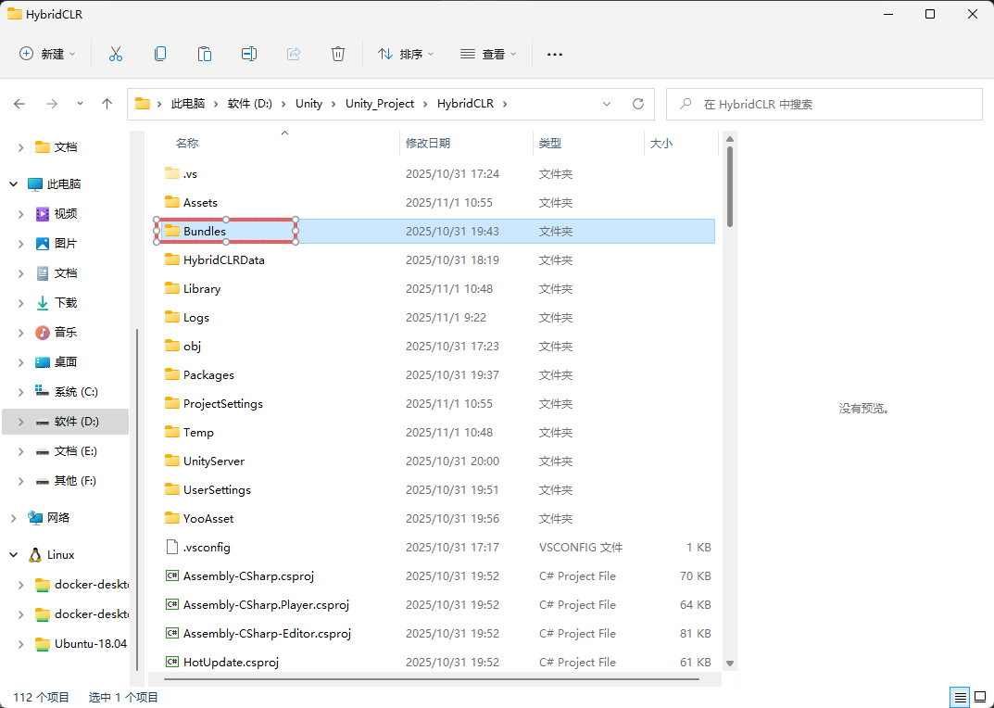
Task: Select 文档 (E:) drive in sidebar
Action: [x=66, y=451]
